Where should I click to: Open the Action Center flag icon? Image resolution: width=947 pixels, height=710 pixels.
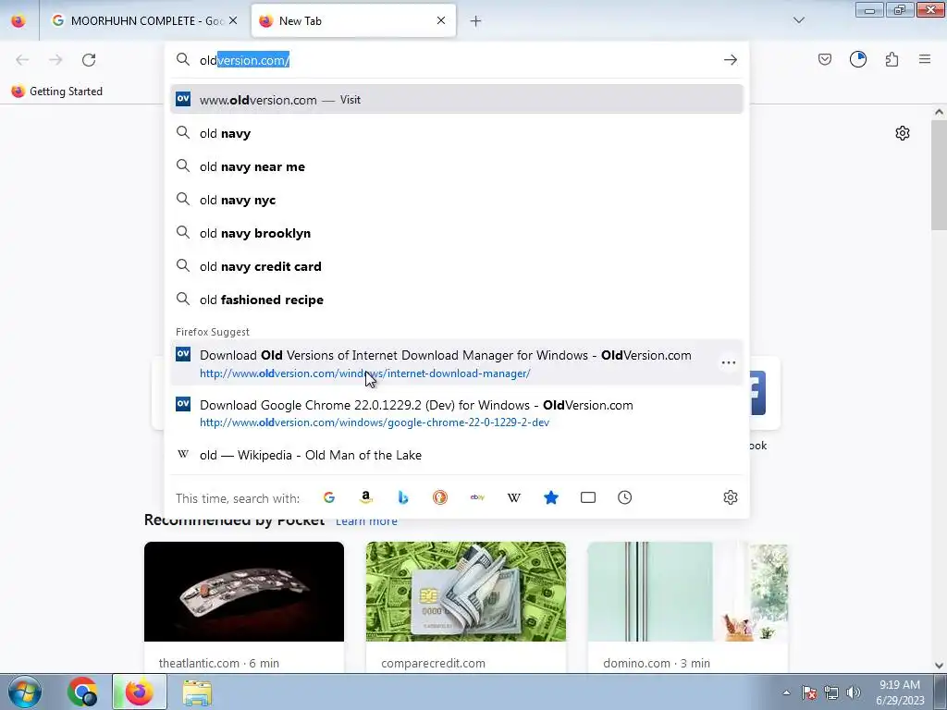(808, 692)
